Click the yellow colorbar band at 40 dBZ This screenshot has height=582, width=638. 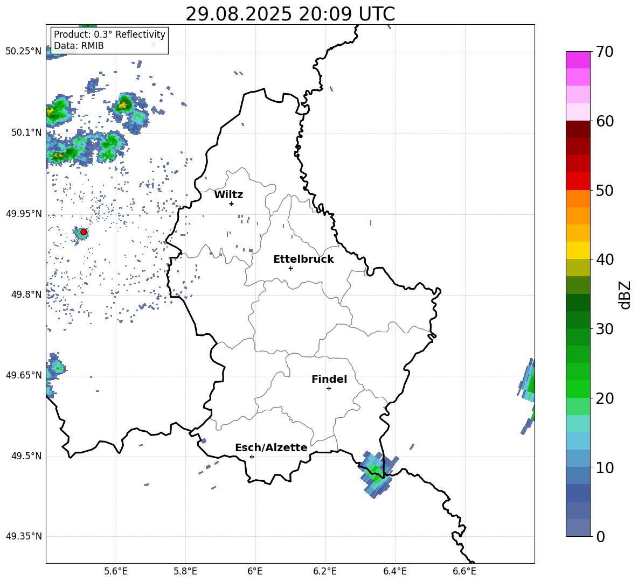[578, 250]
